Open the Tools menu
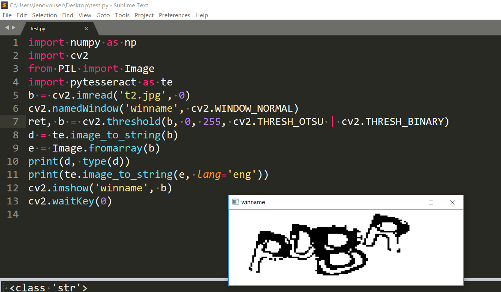This screenshot has width=501, height=292. pos(122,15)
